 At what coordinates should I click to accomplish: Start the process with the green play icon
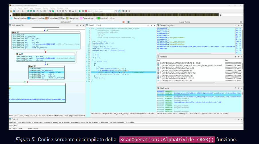pyautogui.click(x=80, y=11)
